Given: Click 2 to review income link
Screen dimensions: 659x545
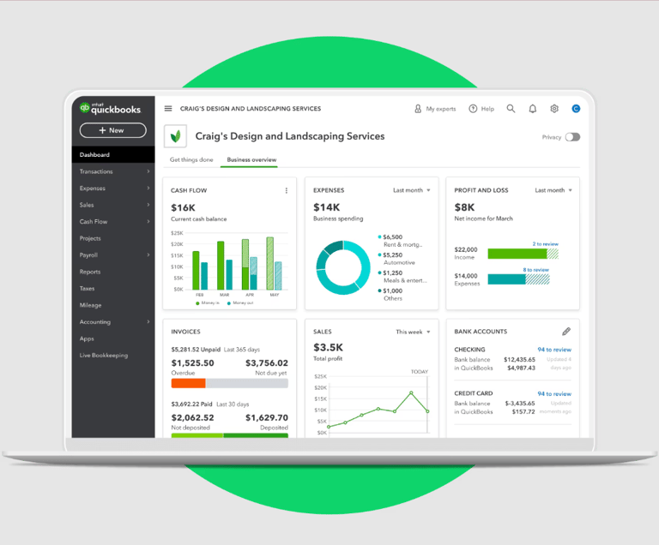Looking at the screenshot, I should [x=545, y=244].
